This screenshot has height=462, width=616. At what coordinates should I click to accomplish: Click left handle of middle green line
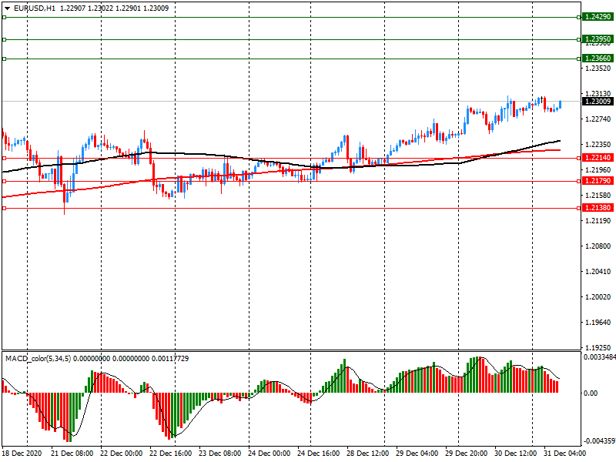pyautogui.click(x=4, y=39)
